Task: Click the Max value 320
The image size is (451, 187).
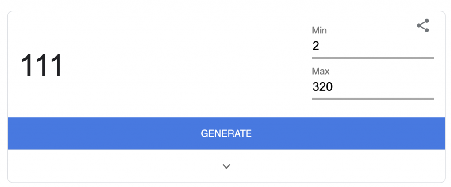Action: click(x=322, y=87)
